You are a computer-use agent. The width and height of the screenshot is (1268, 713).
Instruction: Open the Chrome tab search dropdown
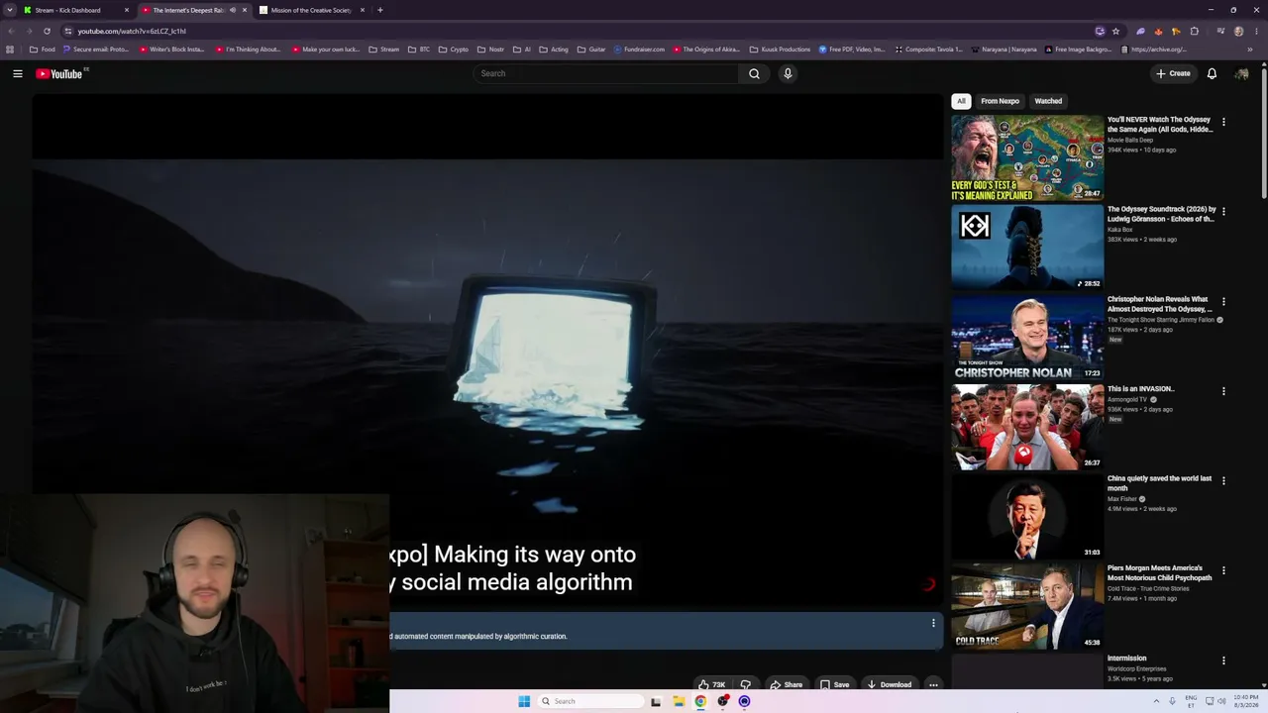pos(10,10)
